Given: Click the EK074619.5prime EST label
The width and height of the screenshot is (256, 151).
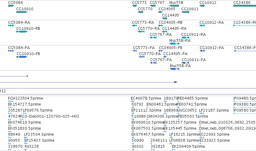Looking at the screenshot, I should point(24,122).
